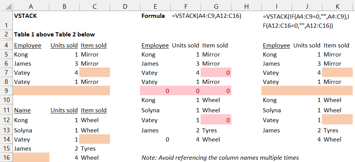This screenshot has height=162, width=355.
Task: Click 'Solyna' in column A
Action: click(x=24, y=130)
